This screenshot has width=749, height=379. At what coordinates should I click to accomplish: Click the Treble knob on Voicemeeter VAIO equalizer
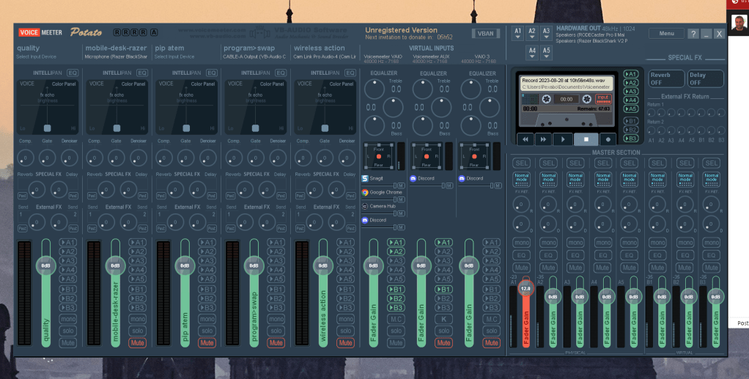pyautogui.click(x=374, y=89)
